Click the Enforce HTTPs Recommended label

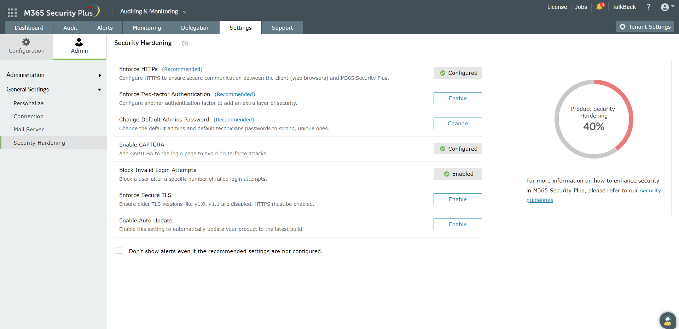(x=182, y=69)
